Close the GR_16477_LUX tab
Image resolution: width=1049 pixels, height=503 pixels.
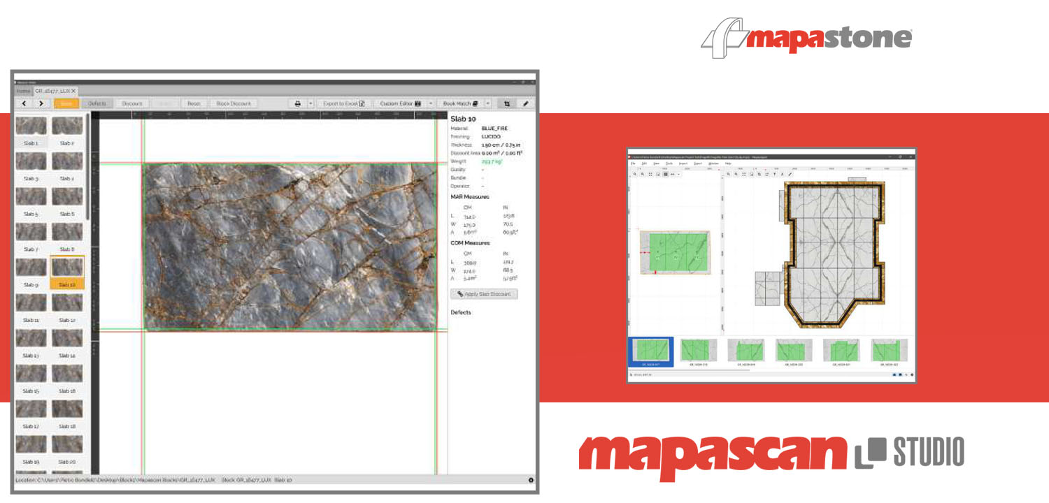point(73,91)
